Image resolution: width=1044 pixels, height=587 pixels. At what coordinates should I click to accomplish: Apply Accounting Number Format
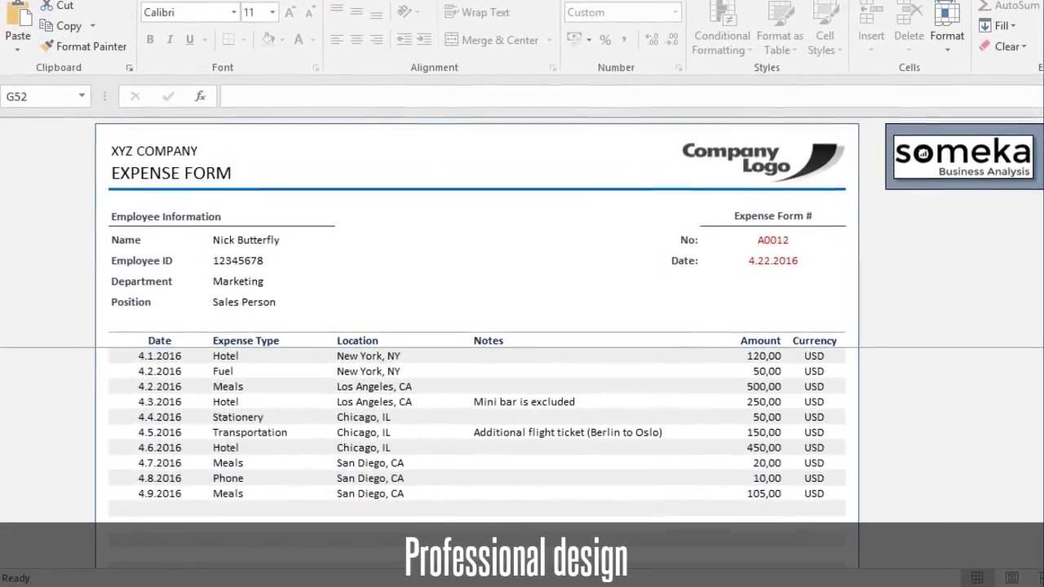[574, 39]
